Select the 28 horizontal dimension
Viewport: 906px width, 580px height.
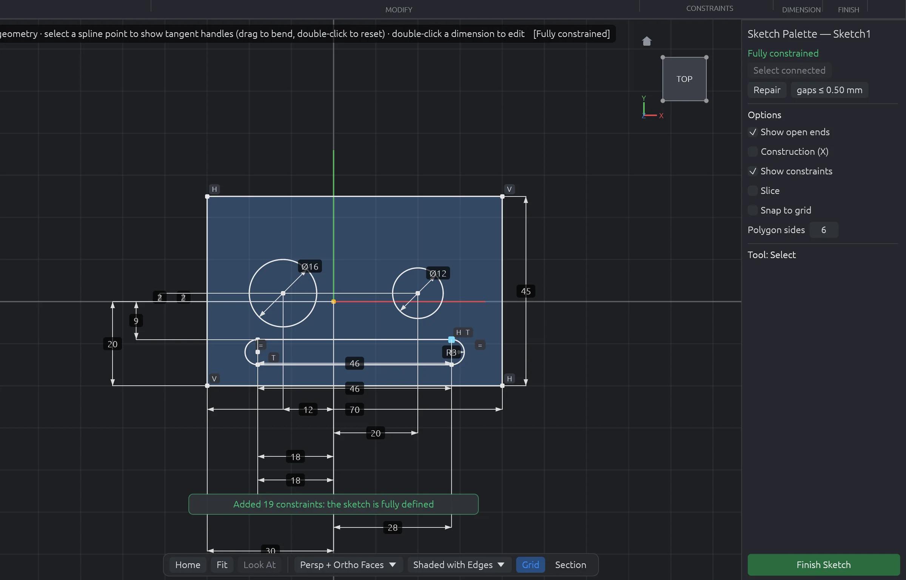pos(393,527)
